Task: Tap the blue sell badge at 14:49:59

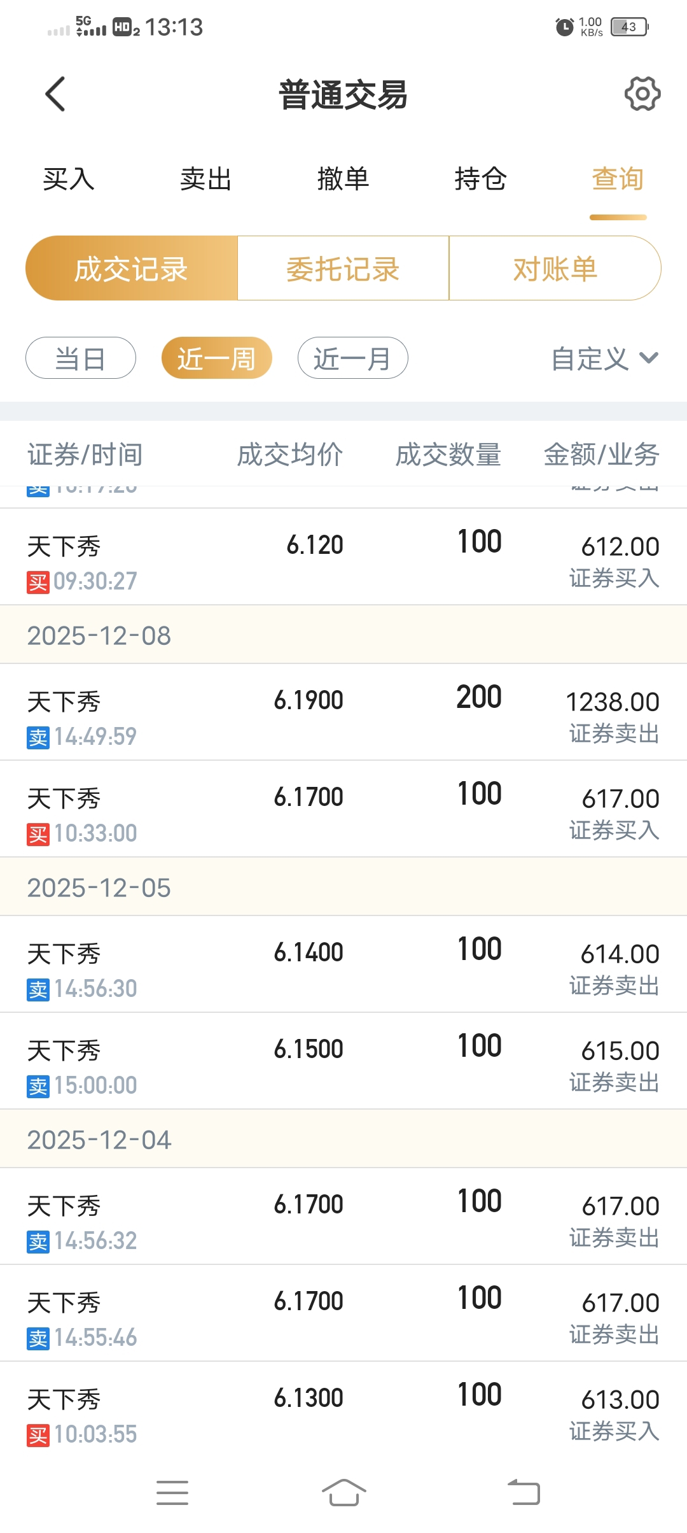Action: (38, 737)
